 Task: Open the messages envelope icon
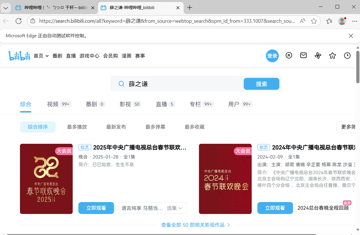[x=303, y=56]
